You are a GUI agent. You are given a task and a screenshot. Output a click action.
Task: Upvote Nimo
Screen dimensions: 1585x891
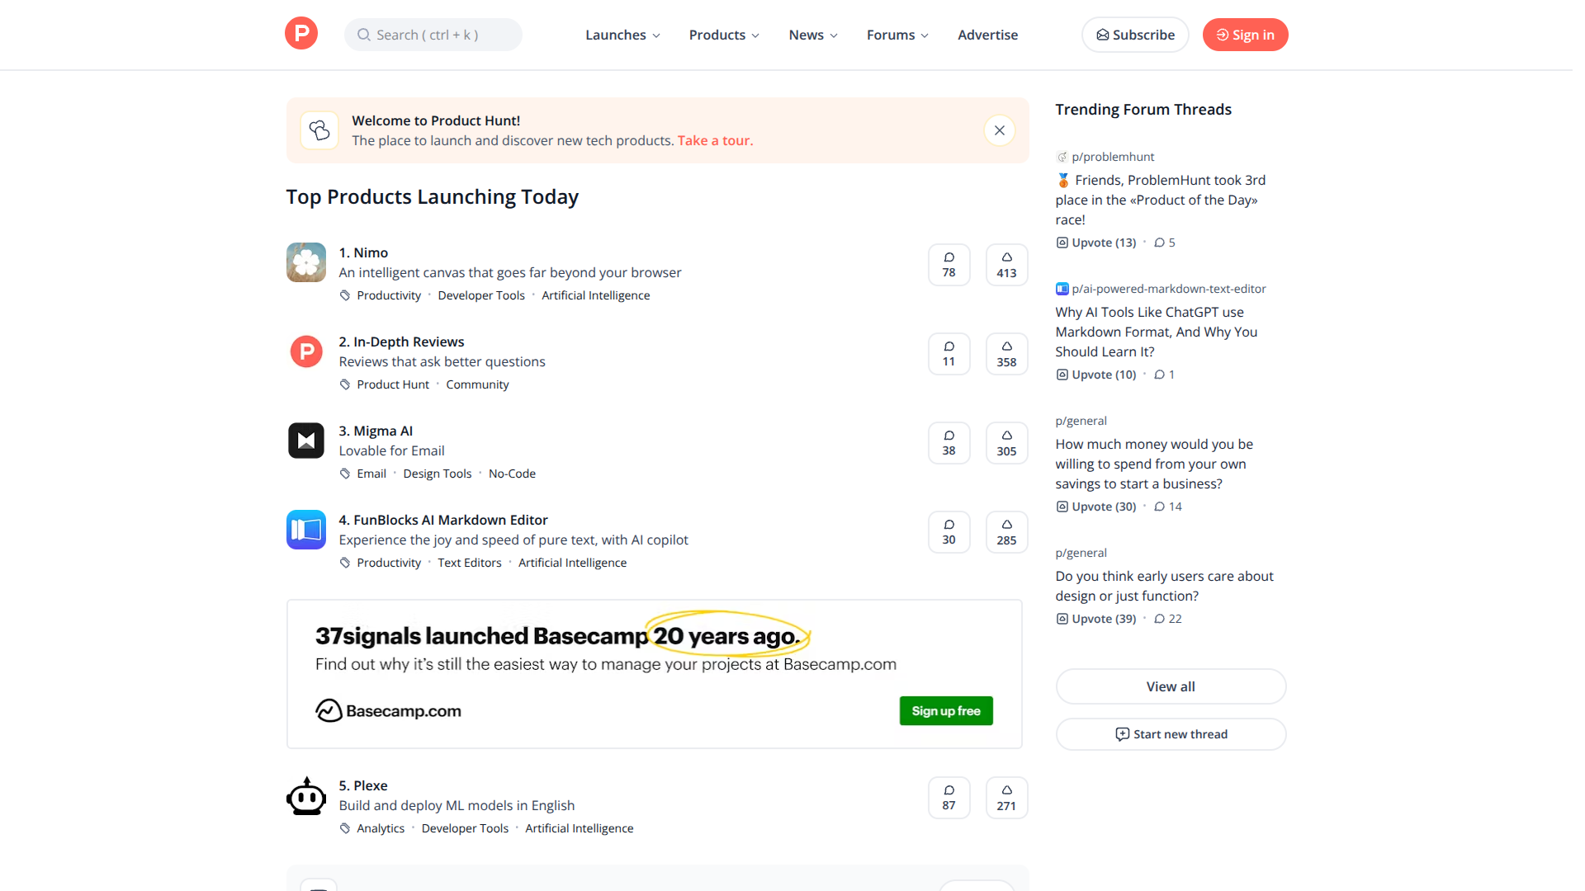(1005, 265)
